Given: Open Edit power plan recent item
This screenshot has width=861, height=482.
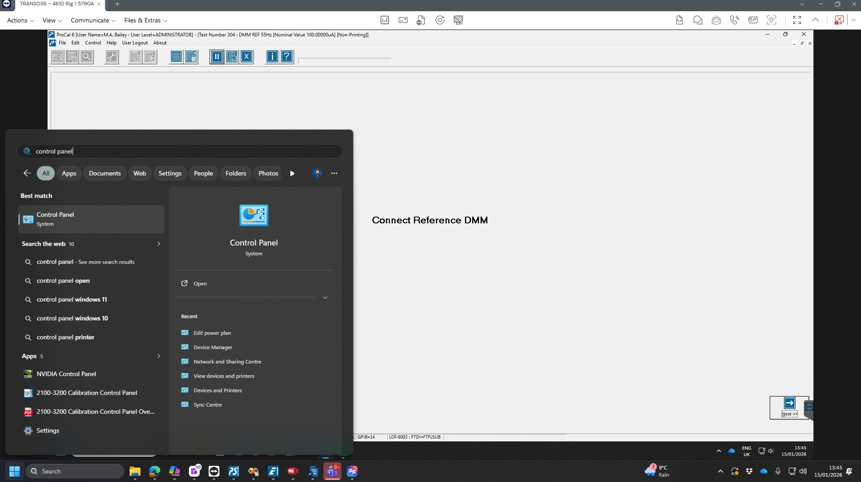Looking at the screenshot, I should tap(212, 333).
